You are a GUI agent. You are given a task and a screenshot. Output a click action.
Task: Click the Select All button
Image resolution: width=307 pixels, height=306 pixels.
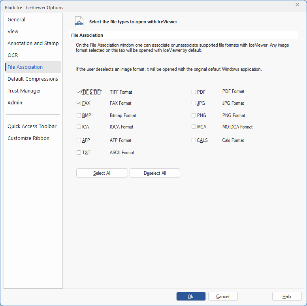point(102,173)
